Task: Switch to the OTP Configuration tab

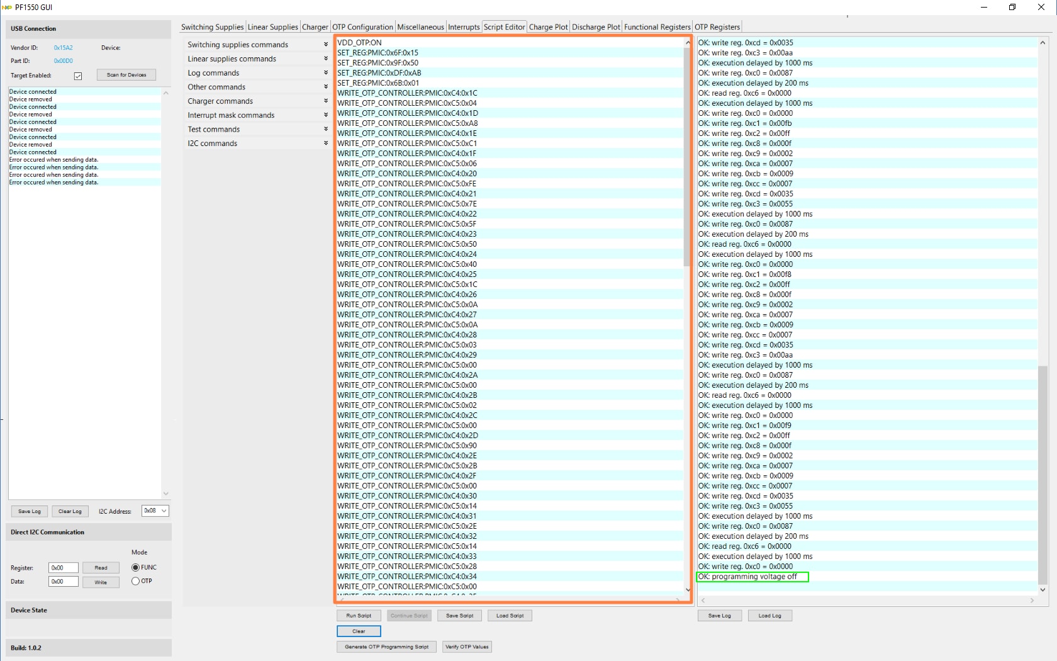Action: (362, 27)
